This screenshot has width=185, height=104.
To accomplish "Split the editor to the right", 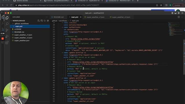I will [179, 17].
